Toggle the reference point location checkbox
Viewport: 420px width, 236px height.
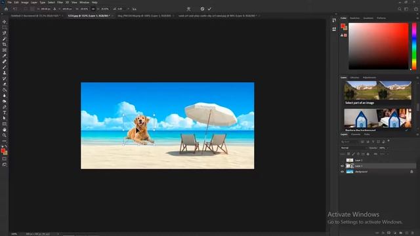26,9
